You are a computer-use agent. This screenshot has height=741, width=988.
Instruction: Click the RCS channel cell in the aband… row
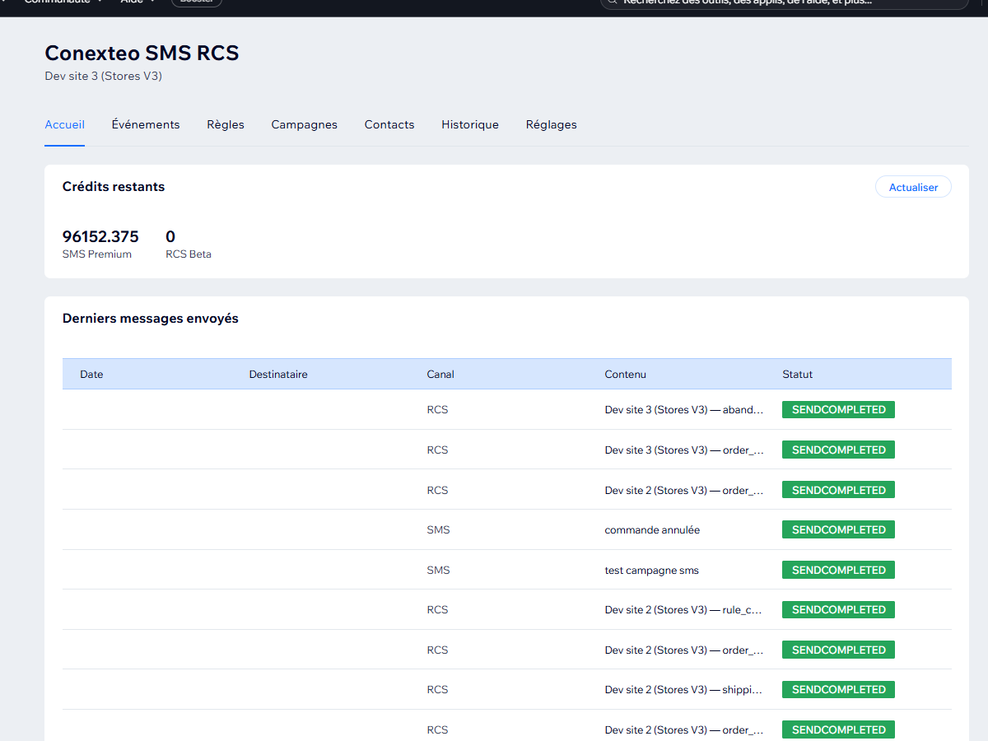(437, 409)
